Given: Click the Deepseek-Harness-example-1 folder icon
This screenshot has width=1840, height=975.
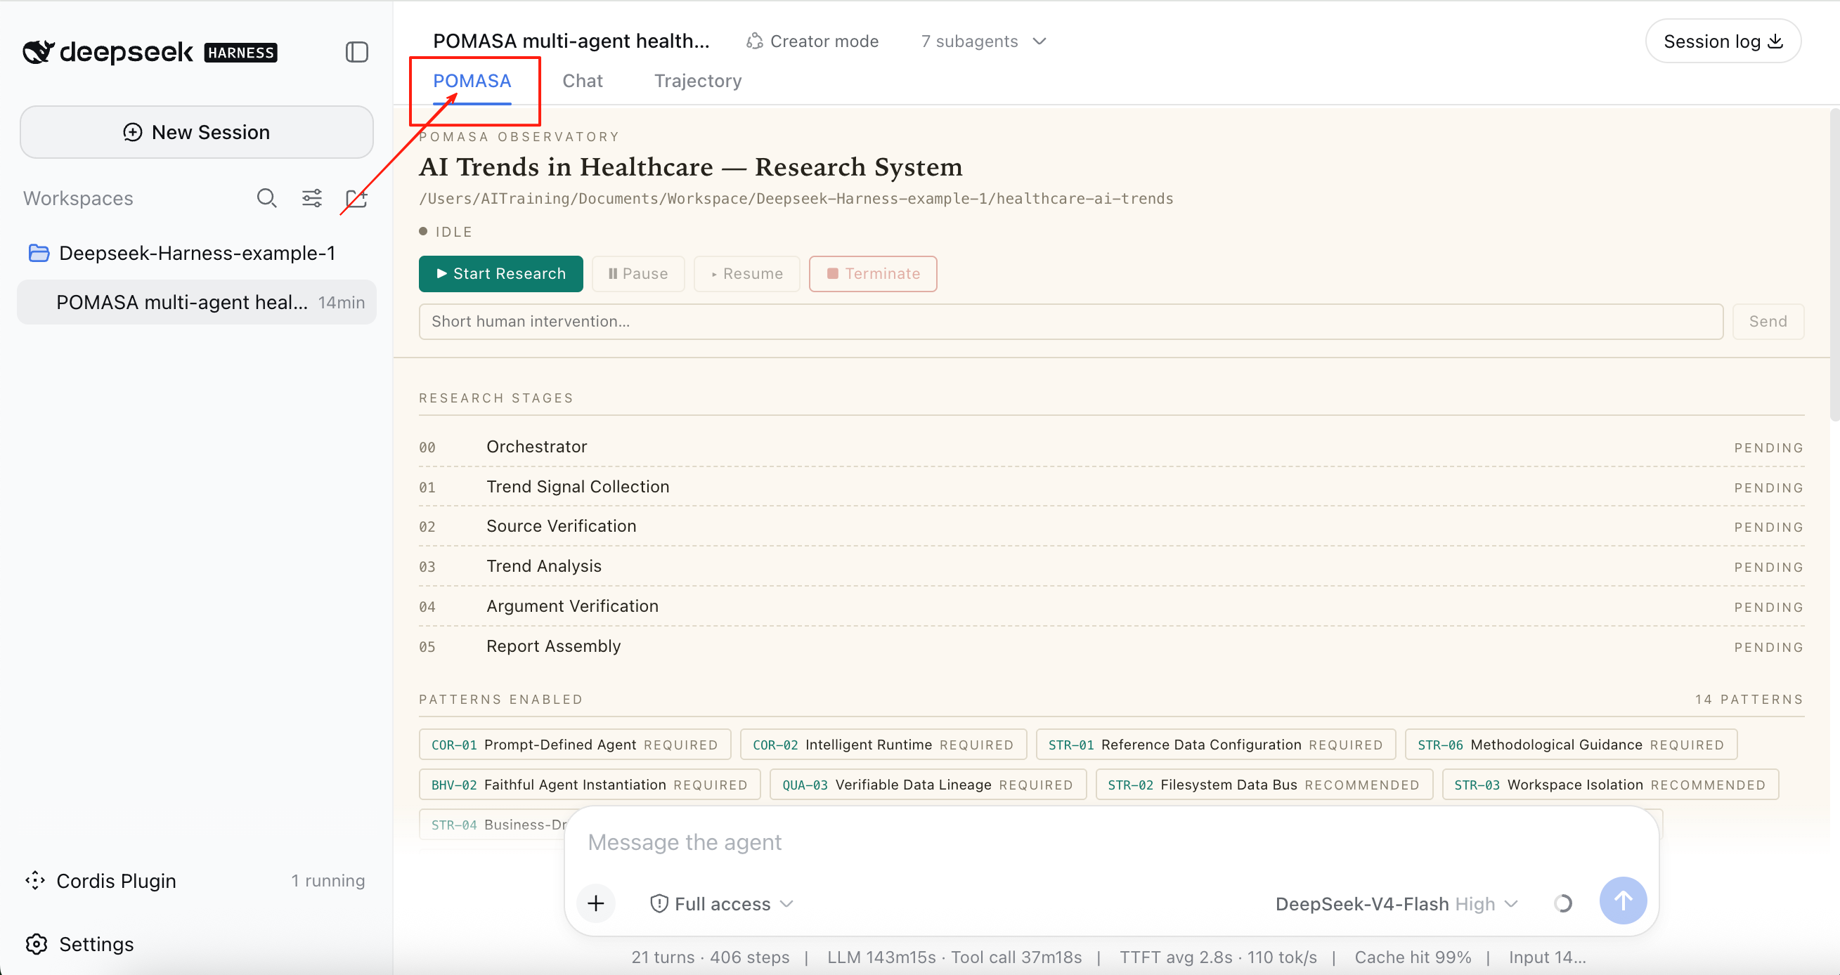Looking at the screenshot, I should 39,253.
